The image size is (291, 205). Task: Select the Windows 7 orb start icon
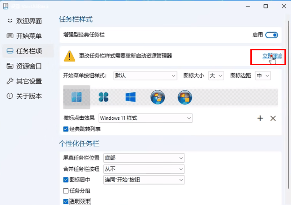[157, 97]
